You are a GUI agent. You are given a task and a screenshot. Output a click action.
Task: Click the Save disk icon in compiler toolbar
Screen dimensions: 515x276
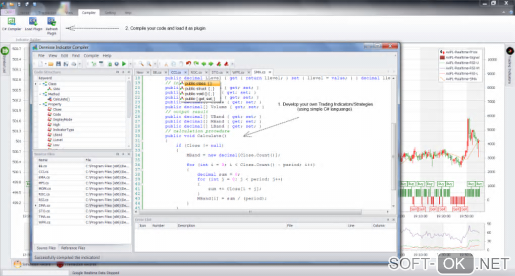pyautogui.click(x=59, y=64)
